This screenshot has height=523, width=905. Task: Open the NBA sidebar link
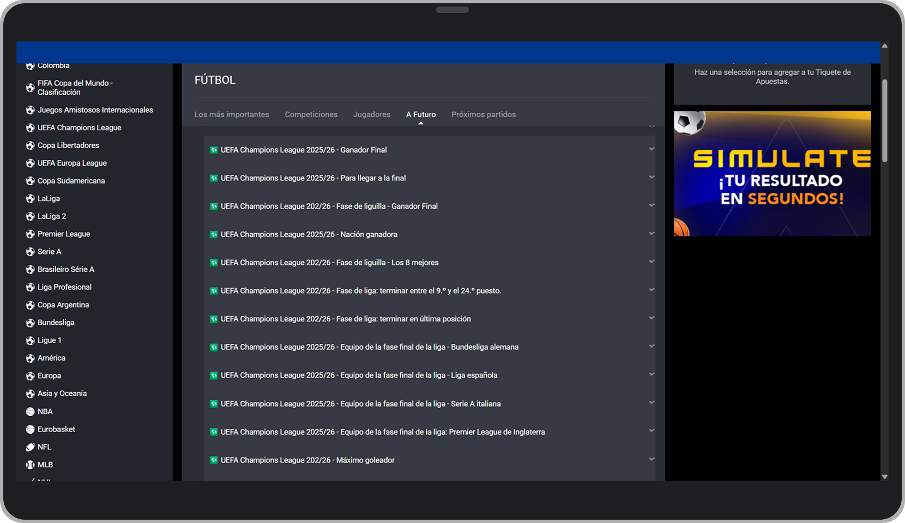pos(45,412)
